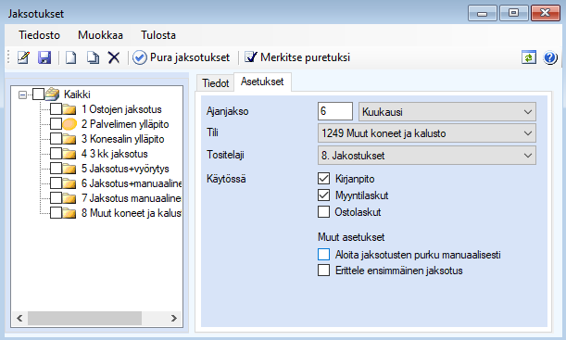This screenshot has width=566, height=340.
Task: Select tree item 4 3 kk jaksotus
Action: [115, 154]
